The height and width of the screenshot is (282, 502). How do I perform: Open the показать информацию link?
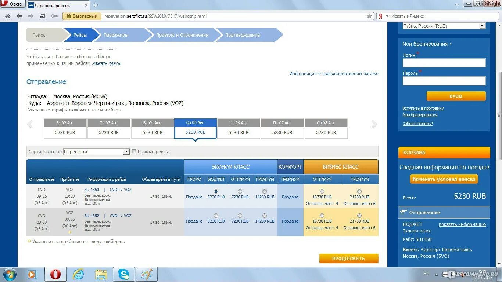[x=462, y=224]
